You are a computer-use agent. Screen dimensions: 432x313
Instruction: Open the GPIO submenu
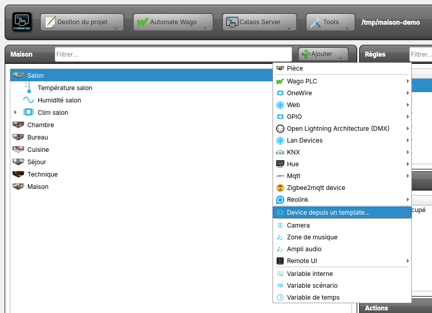point(342,116)
